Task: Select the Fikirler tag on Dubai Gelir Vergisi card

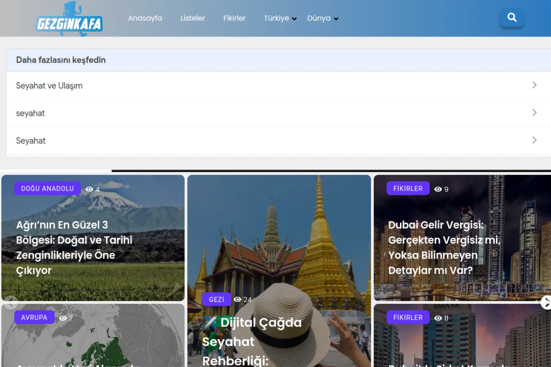Action: click(408, 188)
